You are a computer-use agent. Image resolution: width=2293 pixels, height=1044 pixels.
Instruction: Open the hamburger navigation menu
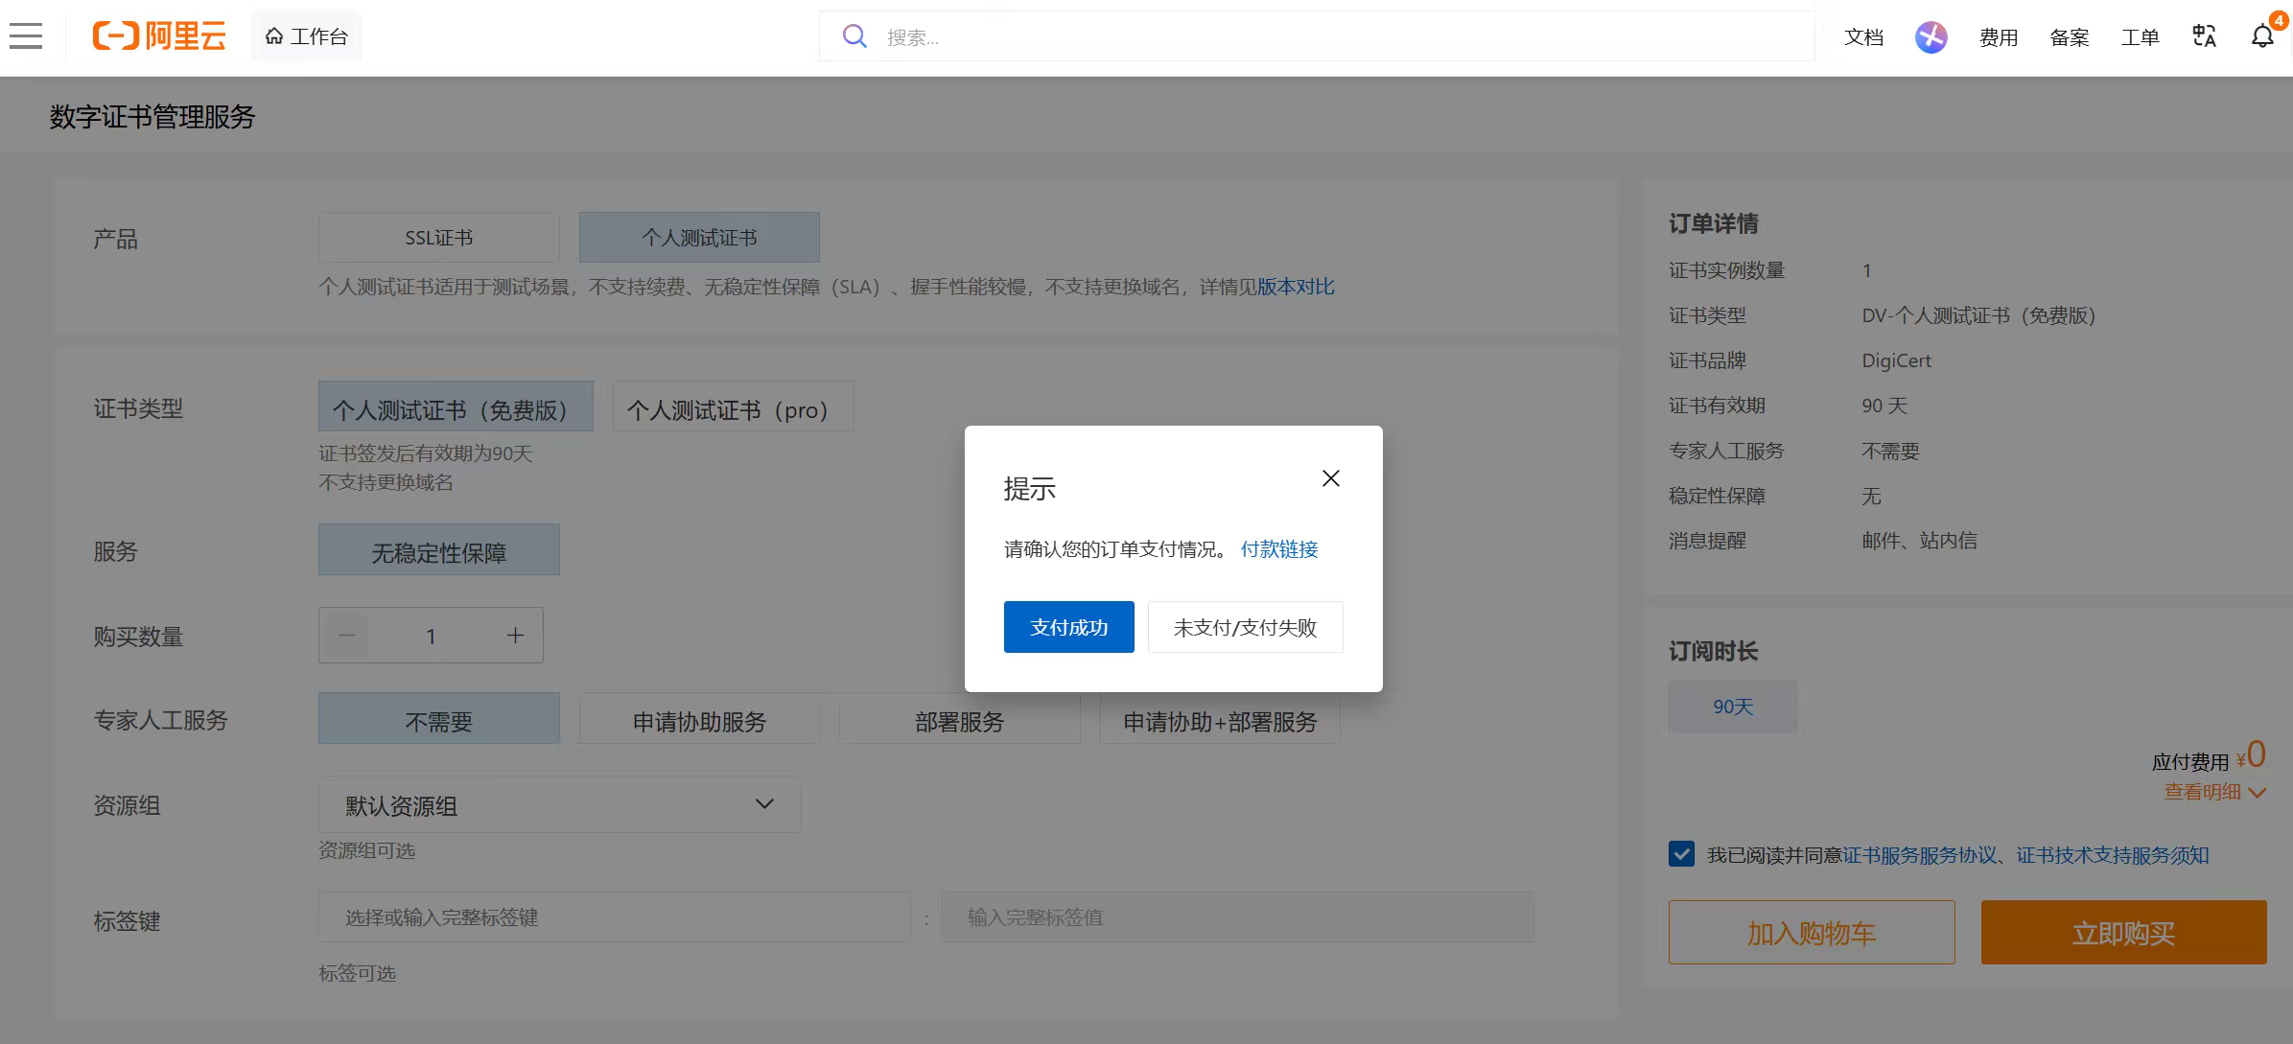pyautogui.click(x=26, y=36)
